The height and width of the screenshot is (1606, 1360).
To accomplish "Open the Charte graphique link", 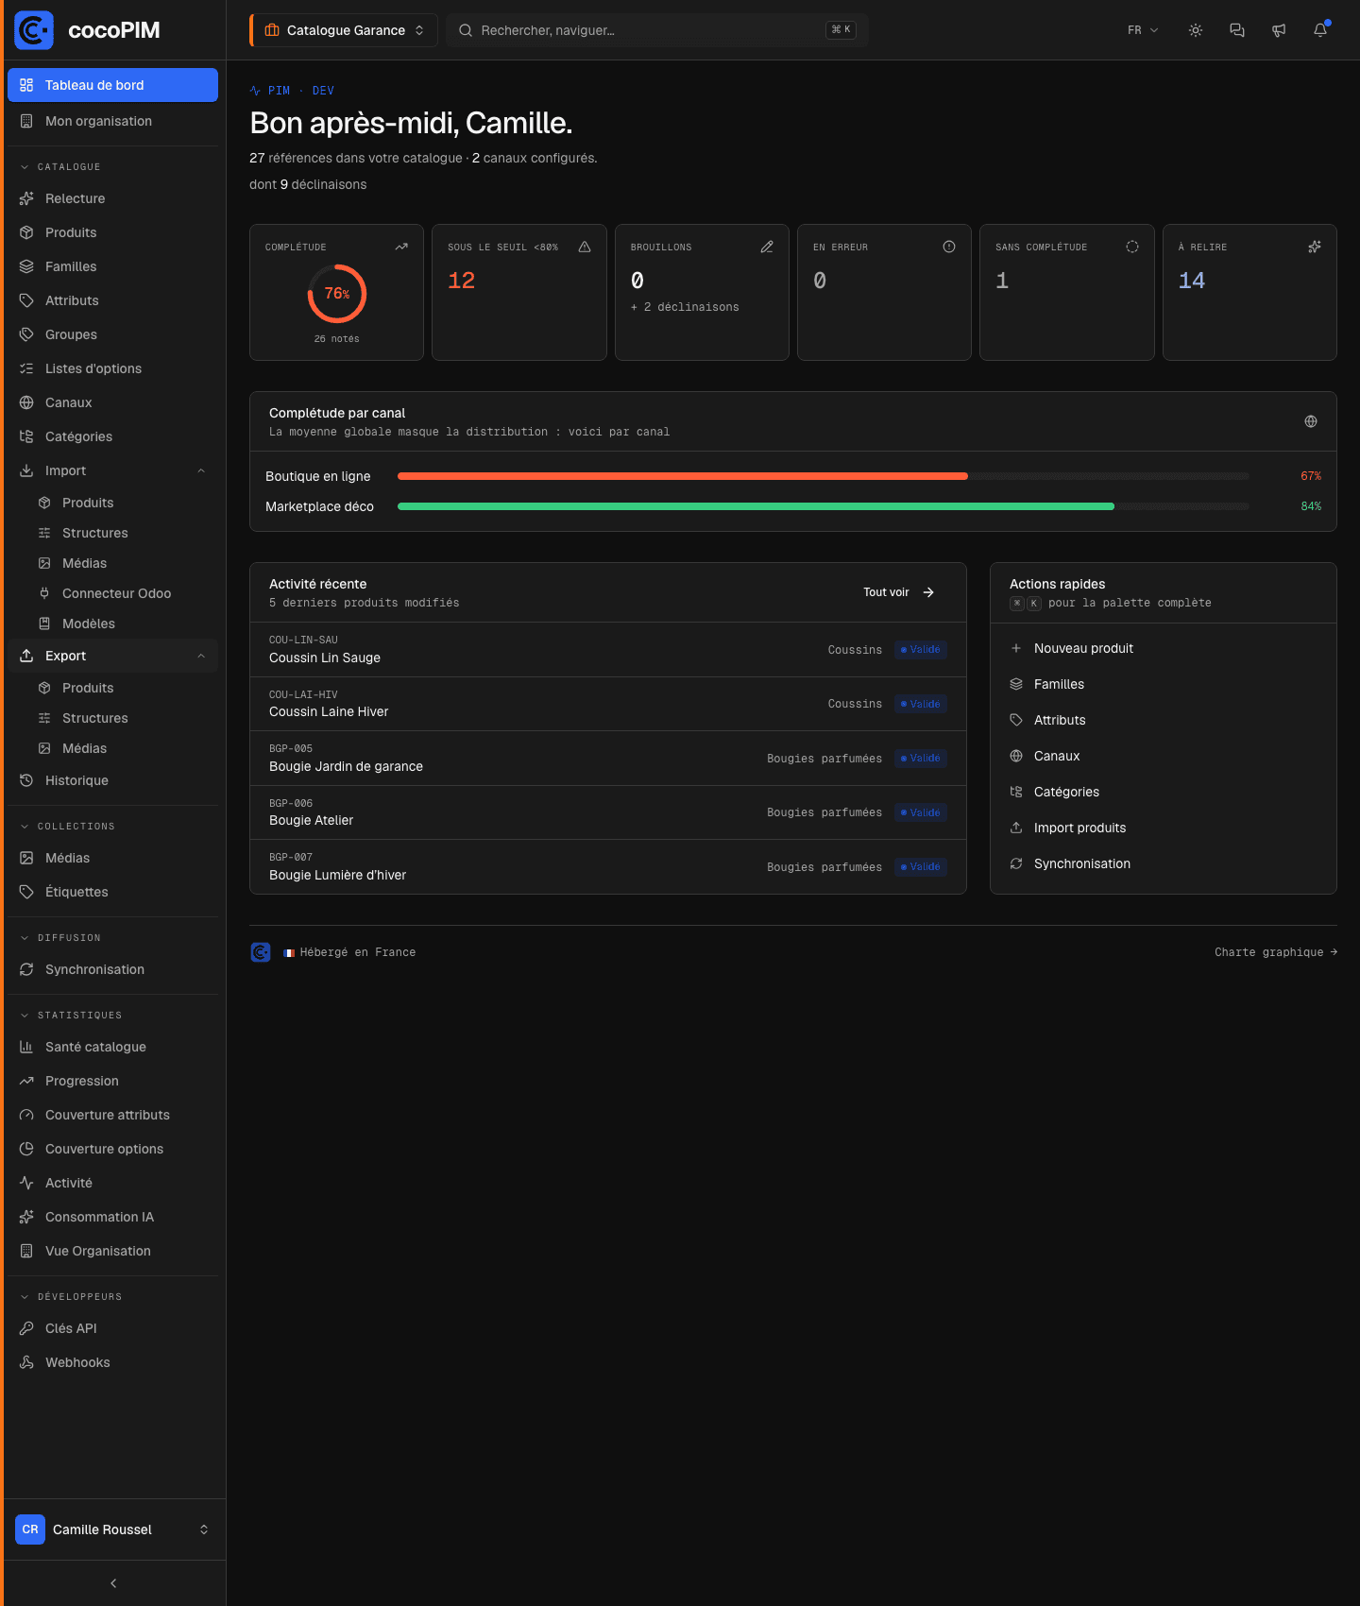I will click(1276, 952).
